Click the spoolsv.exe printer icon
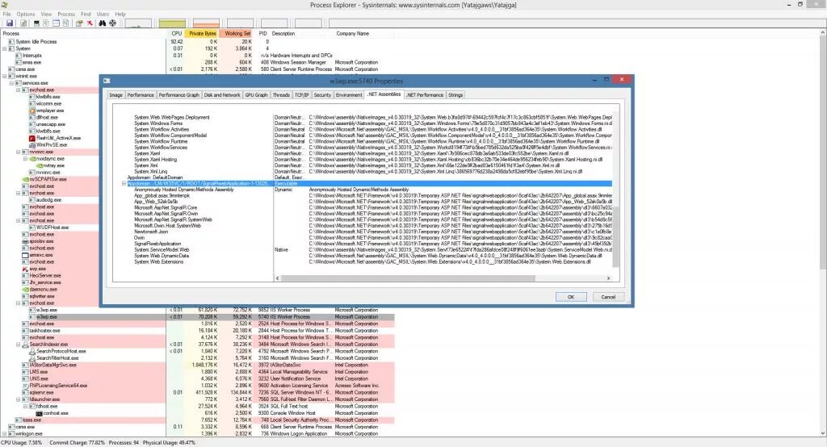Image resolution: width=827 pixels, height=447 pixels. click(25, 241)
